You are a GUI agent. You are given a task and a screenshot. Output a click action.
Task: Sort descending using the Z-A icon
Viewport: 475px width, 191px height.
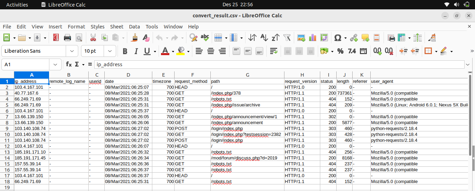click(x=275, y=37)
